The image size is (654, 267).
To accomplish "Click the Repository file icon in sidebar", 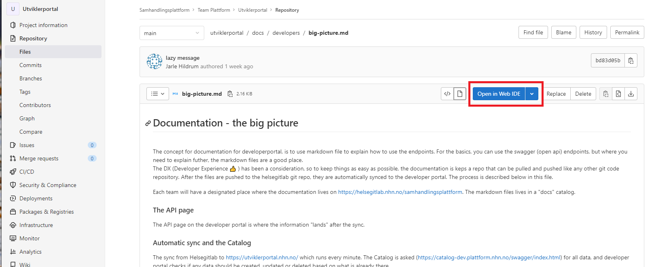I will pyautogui.click(x=13, y=38).
